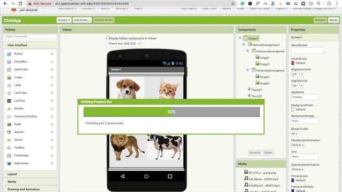Open the Chrome three-dot menu

[337, 4]
